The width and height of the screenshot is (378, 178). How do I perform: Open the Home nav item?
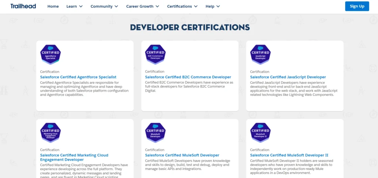[53, 7]
